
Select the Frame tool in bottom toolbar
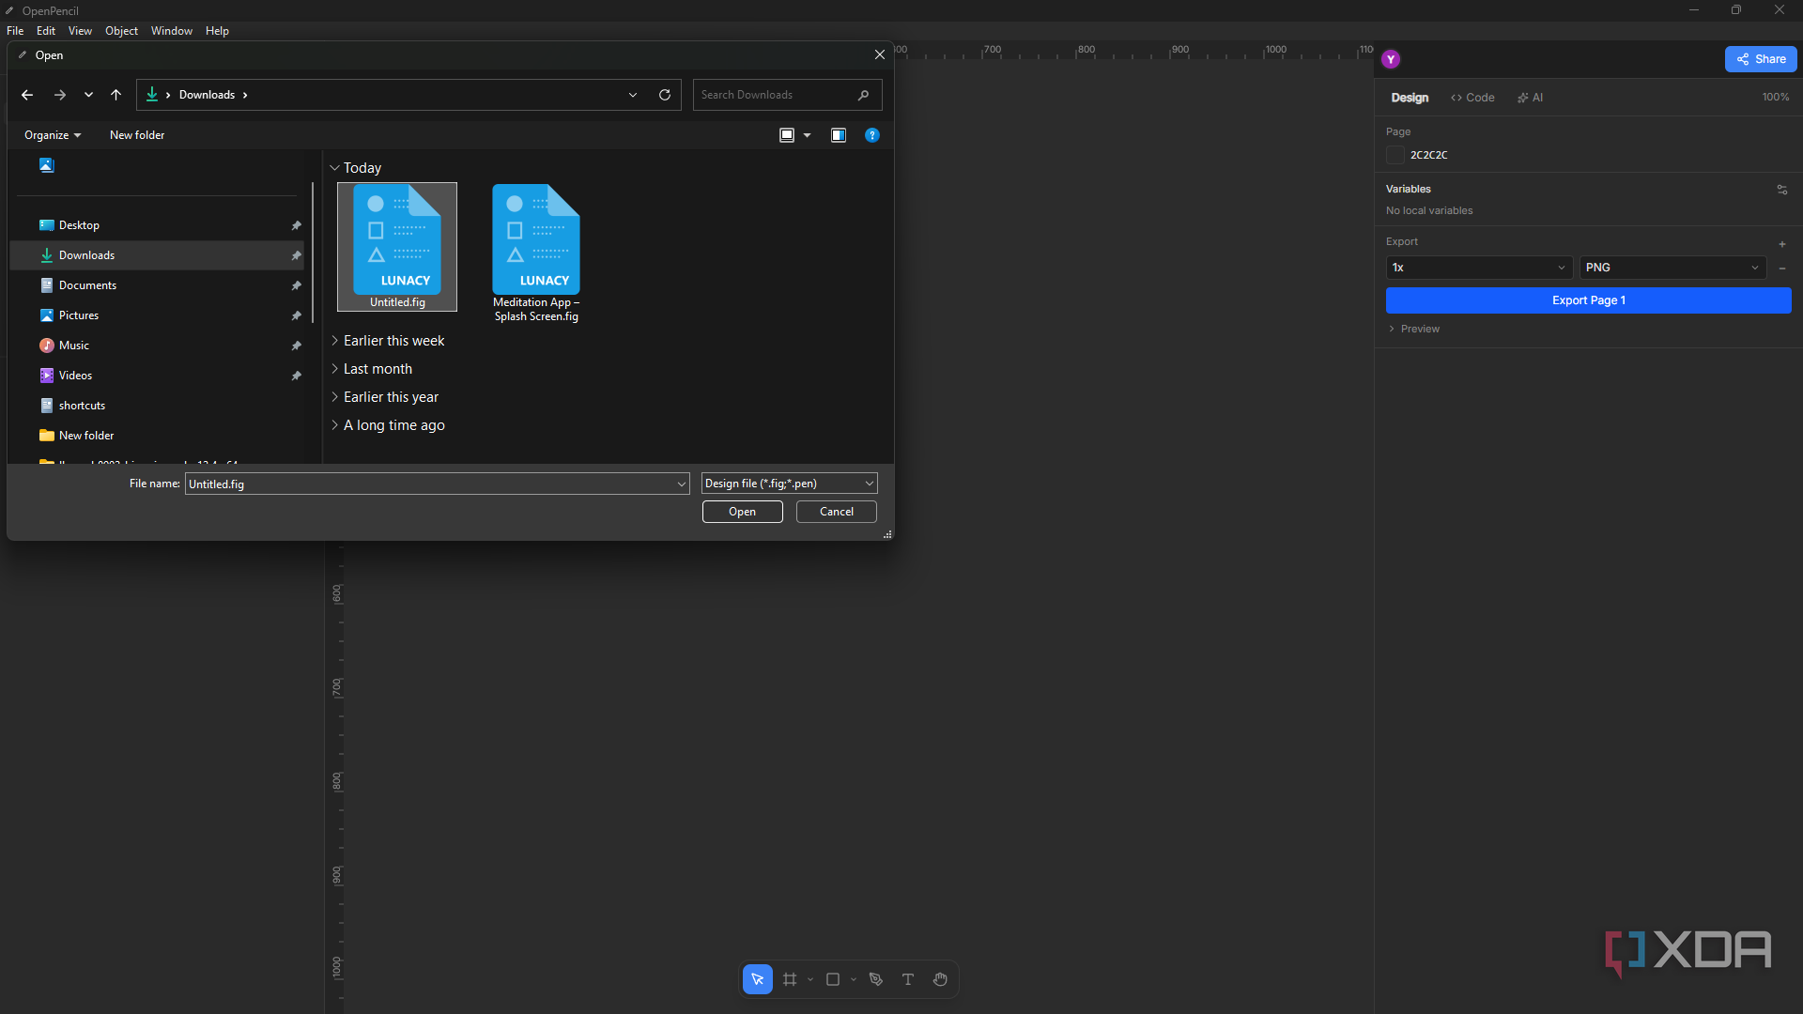click(790, 979)
